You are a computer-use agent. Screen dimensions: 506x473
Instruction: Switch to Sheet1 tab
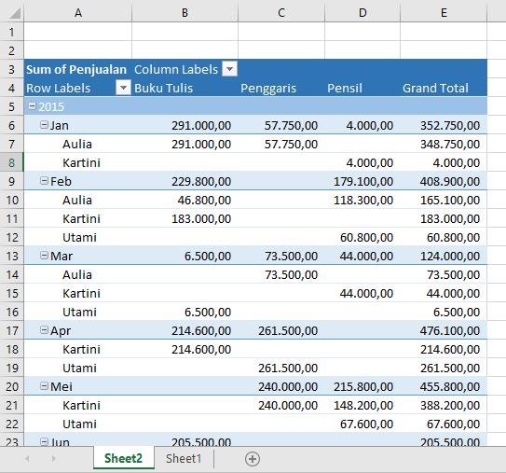[x=184, y=458]
